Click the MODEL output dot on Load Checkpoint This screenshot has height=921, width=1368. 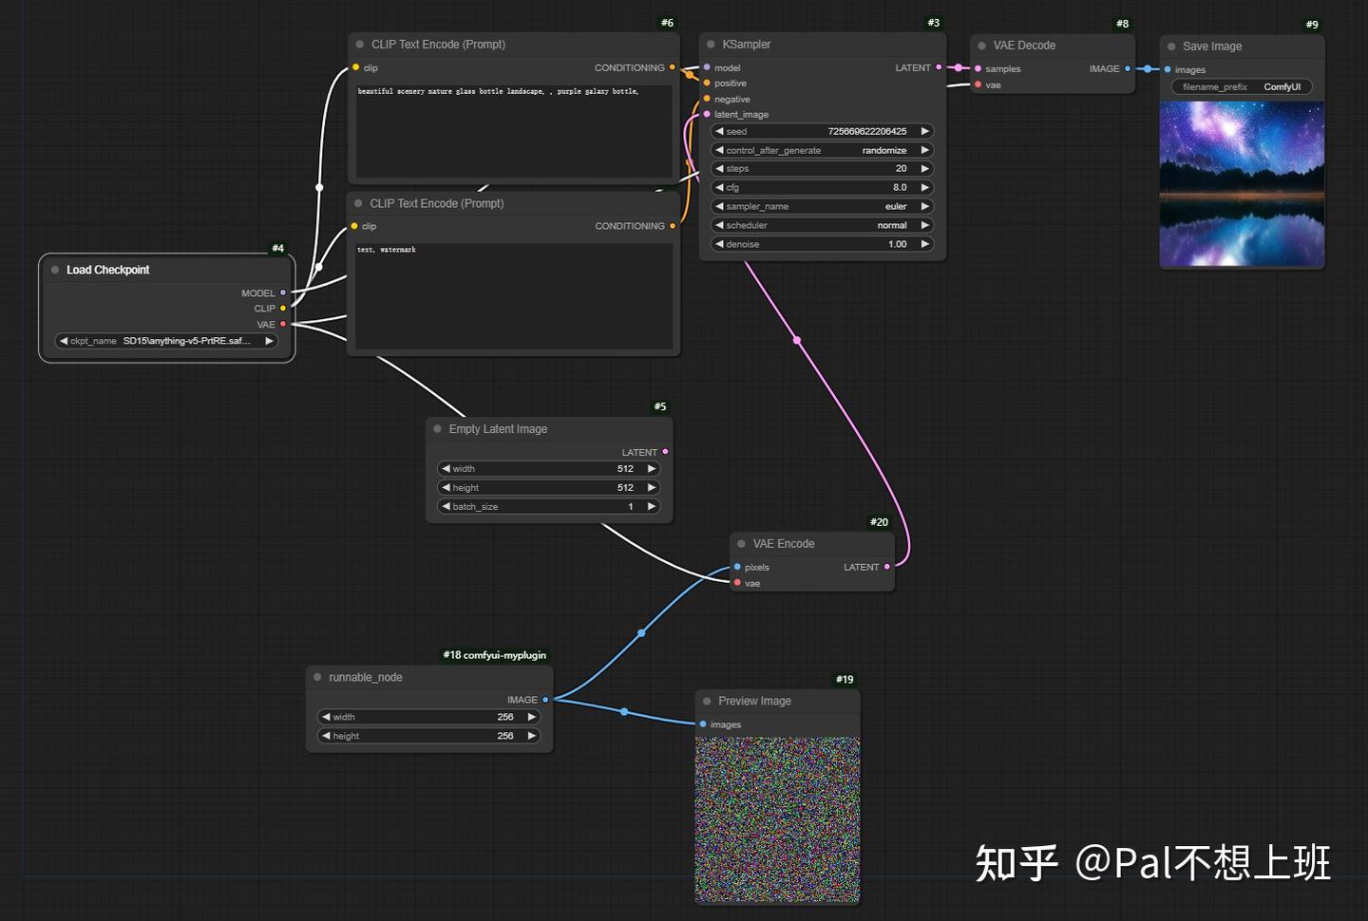[282, 292]
